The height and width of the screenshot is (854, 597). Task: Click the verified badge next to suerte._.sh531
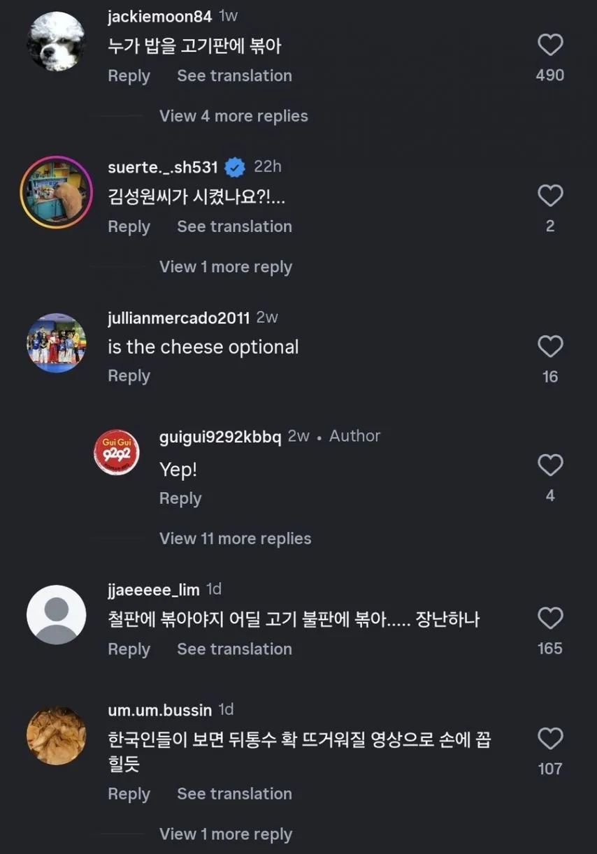tap(234, 166)
